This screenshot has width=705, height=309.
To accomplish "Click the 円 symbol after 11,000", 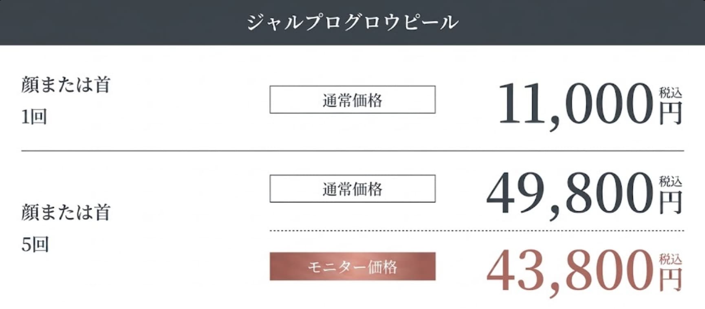I will 671,113.
